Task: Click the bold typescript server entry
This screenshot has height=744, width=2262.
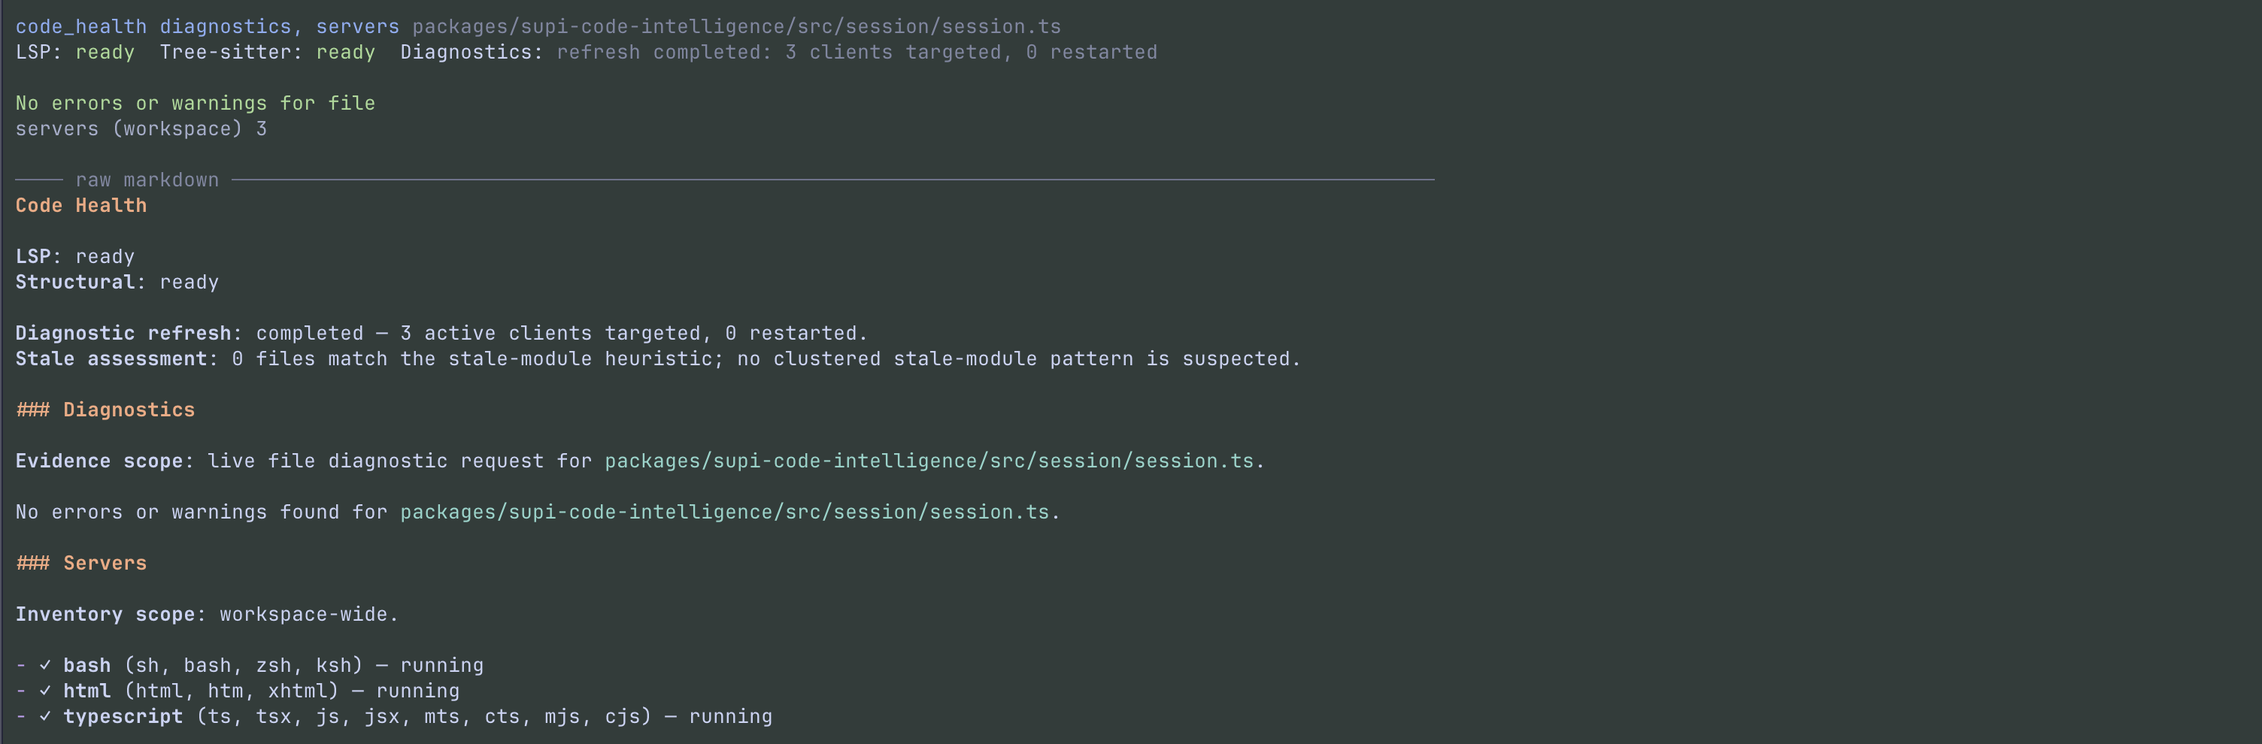Action: [x=124, y=717]
